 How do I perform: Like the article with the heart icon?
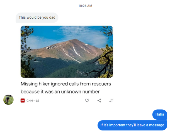87,100
